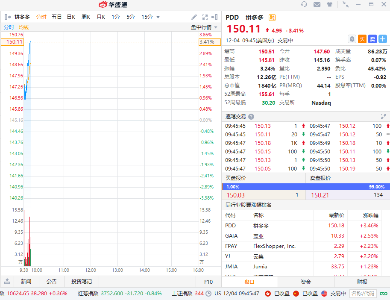Open the 资金 tab

click(x=306, y=282)
